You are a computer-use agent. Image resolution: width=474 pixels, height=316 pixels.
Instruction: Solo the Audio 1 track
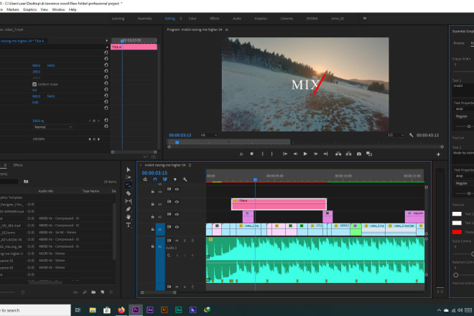(x=185, y=241)
